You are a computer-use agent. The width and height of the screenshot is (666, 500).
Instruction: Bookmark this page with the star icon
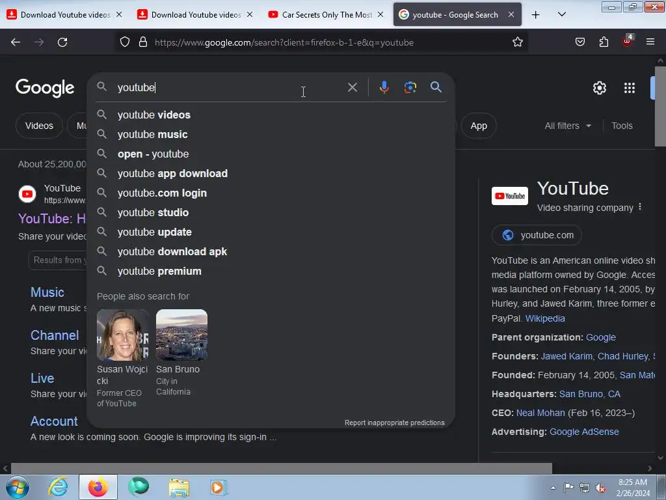tap(517, 42)
